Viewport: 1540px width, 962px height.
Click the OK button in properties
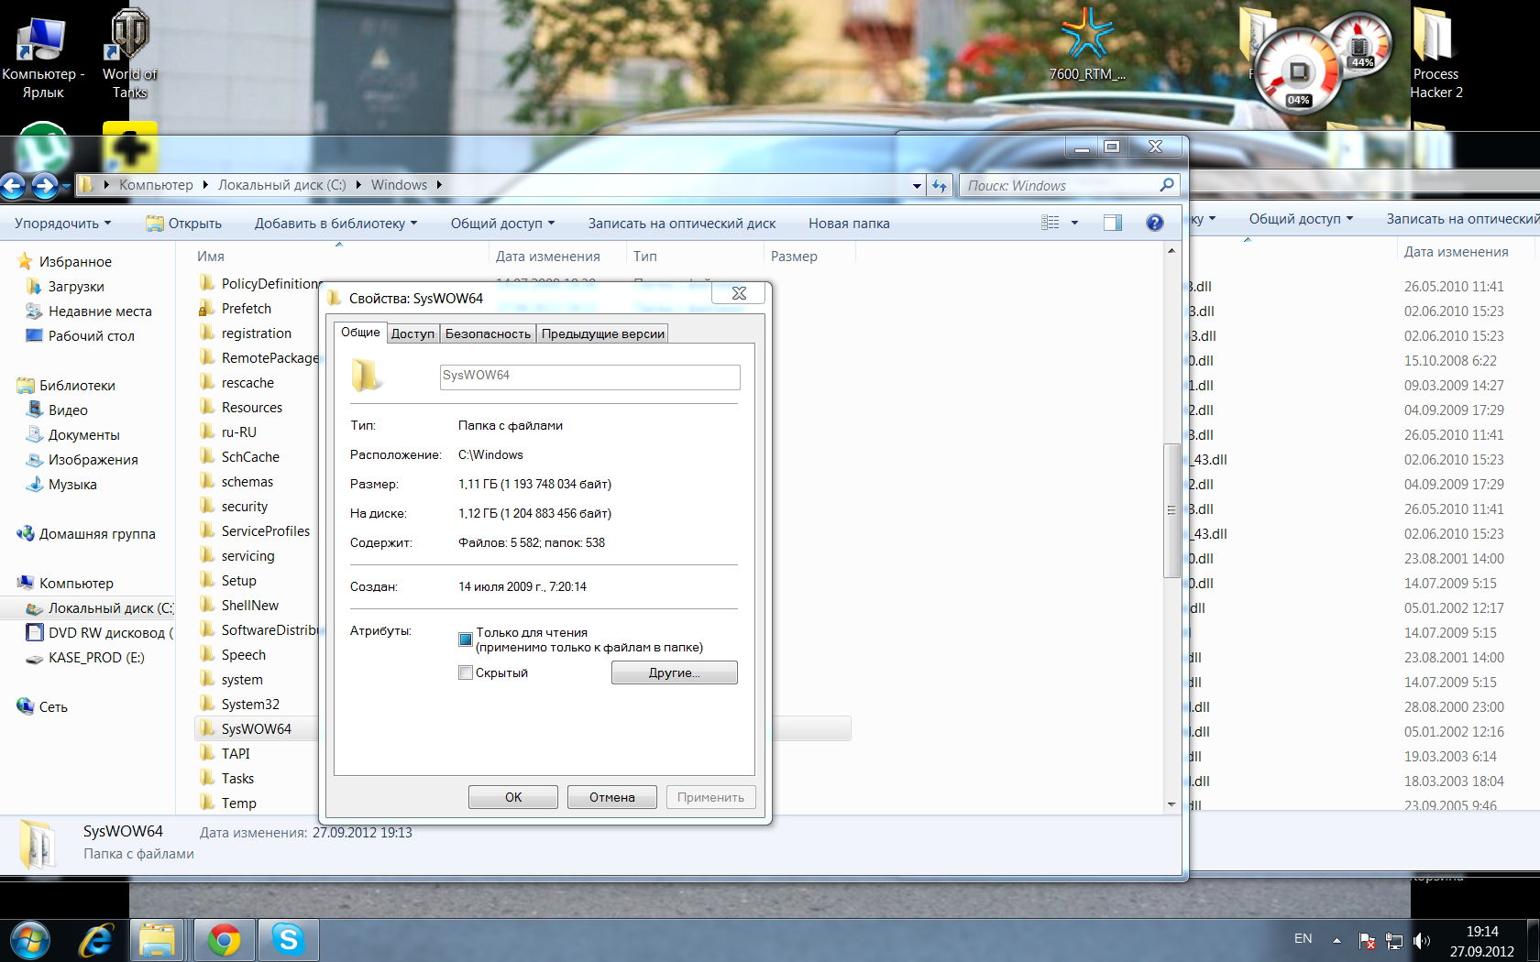(x=512, y=797)
